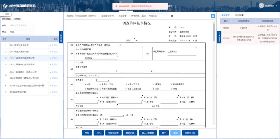Screen dimensions: 280x139
Task: Toggle the 不显示零 checkbox
Action: click(116, 16)
